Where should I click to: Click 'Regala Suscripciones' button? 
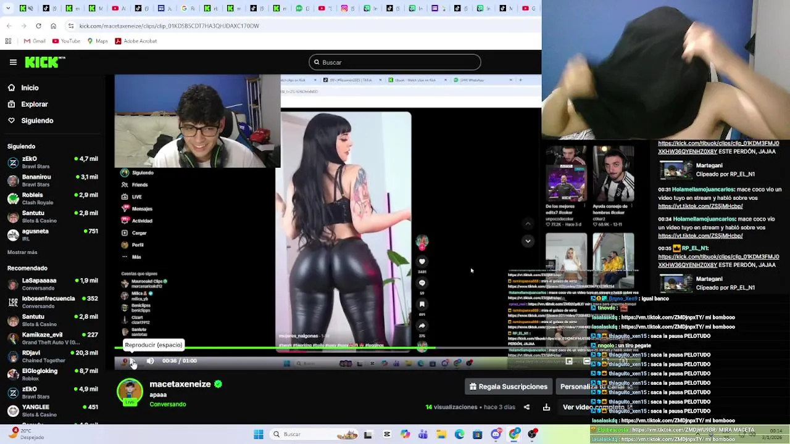coord(508,387)
